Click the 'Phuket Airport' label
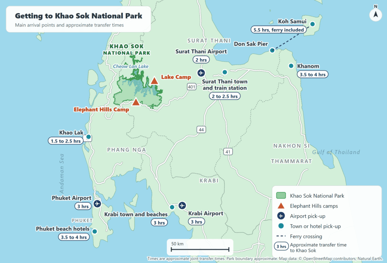Screen dimensions: 387x263 [71, 198]
